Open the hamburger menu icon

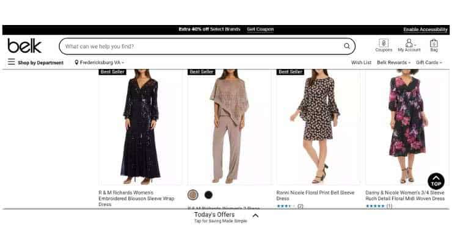coord(11,62)
